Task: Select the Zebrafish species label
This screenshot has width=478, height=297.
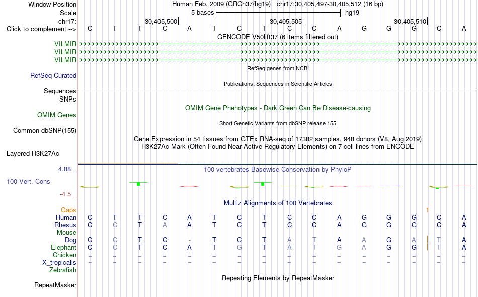Action: [x=63, y=270]
